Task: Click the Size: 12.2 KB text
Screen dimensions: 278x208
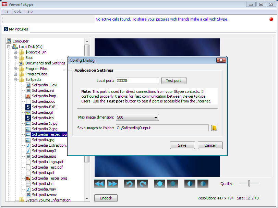Action: pos(248,198)
